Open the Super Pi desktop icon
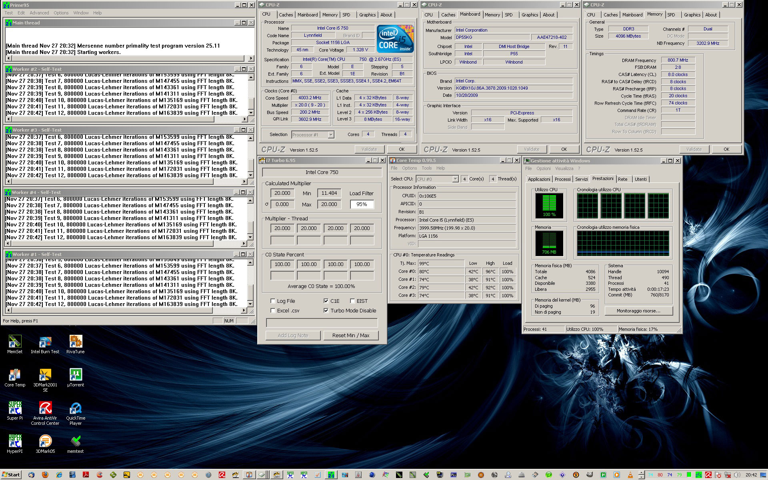 click(x=15, y=408)
